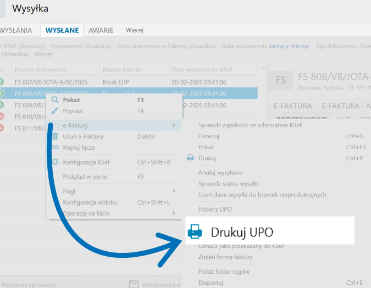Screen dimensions: 371x288
Task: Click the FS document badge in details panel
Action: pos(281,80)
